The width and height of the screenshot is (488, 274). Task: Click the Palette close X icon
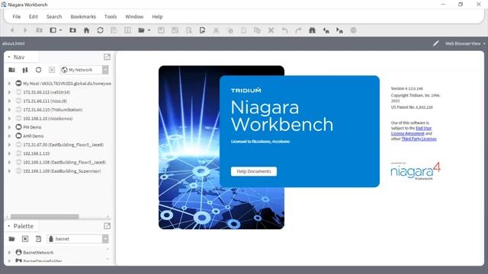25,239
